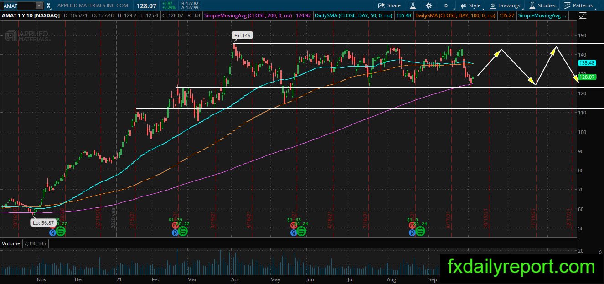Image resolution: width=604 pixels, height=284 pixels.
Task: Click the 12/17/21 expiration date marker
Action: [568, 219]
